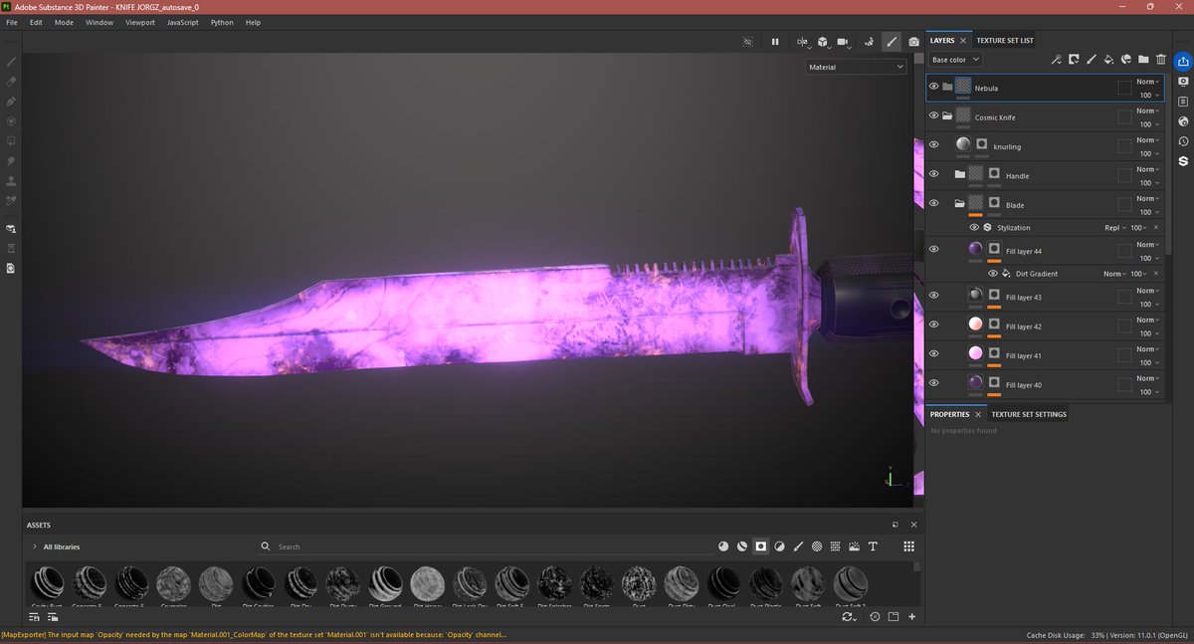
Task: Hide Fill layer 44
Action: point(933,250)
